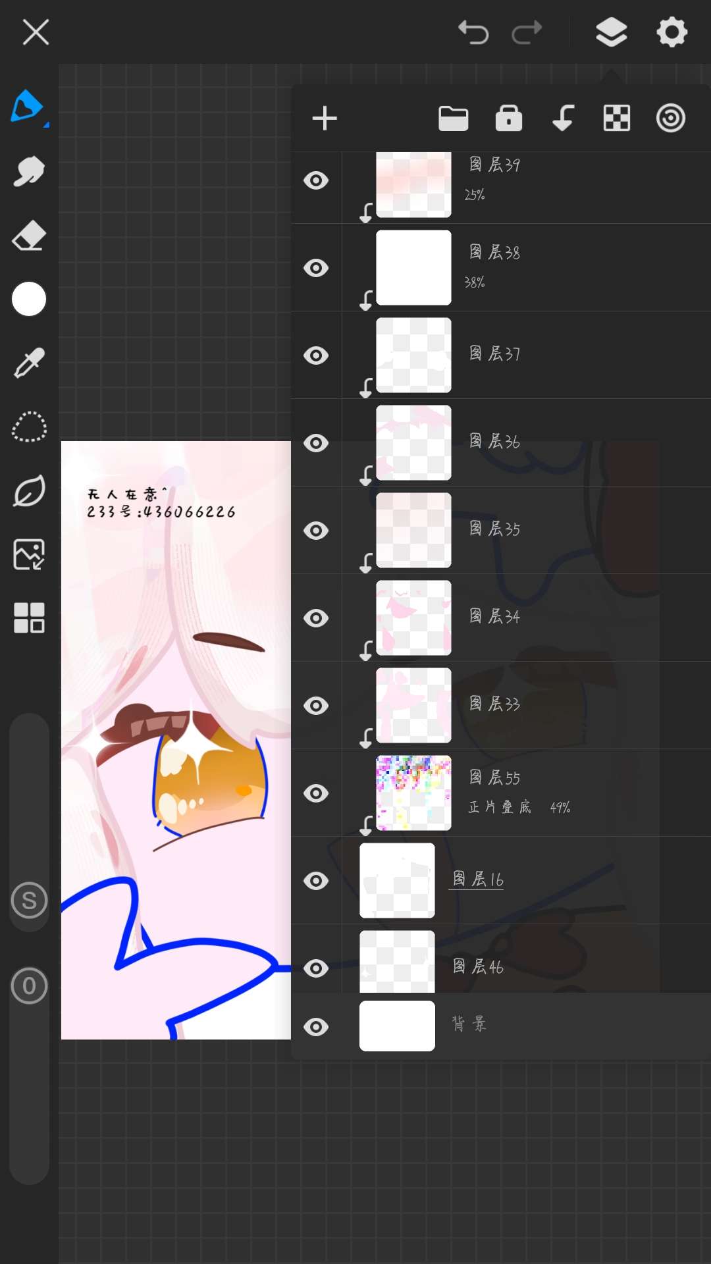This screenshot has height=1264, width=711.
Task: Open the settings gear menu
Action: tap(672, 32)
